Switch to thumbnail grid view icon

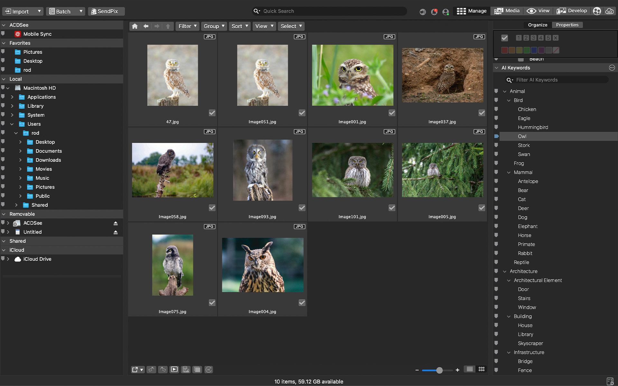(x=482, y=369)
